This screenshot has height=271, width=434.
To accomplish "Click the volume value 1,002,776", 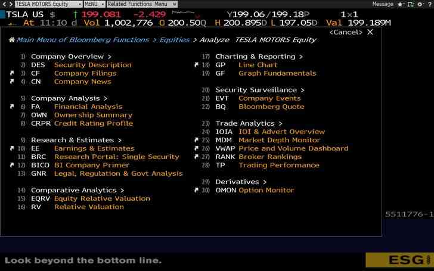I will point(128,23).
